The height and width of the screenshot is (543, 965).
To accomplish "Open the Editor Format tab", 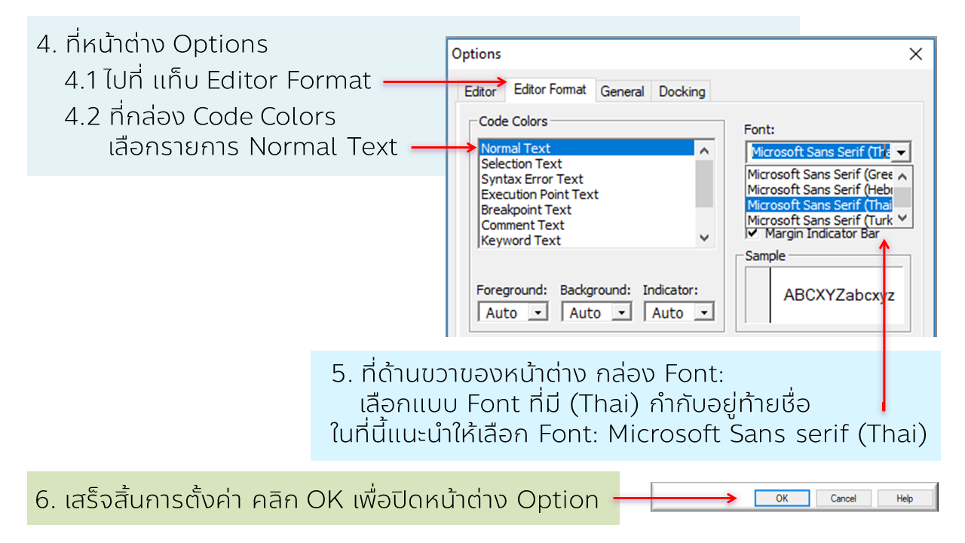I will [550, 89].
